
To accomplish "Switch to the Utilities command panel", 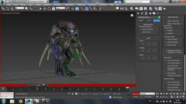I will click(x=158, y=14).
